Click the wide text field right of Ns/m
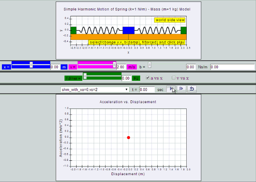256x182 pixels. pyautogui.click(x=232, y=67)
